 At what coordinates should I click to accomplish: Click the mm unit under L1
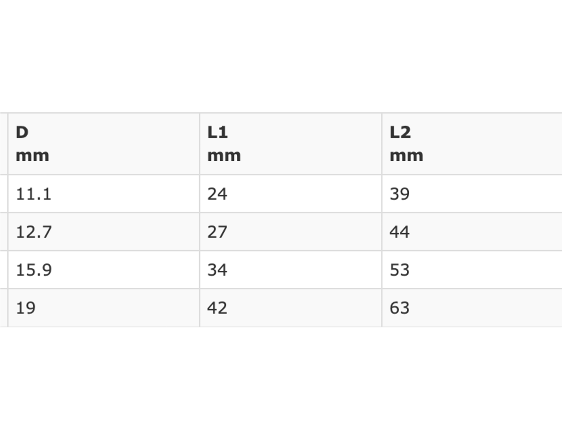click(x=224, y=156)
